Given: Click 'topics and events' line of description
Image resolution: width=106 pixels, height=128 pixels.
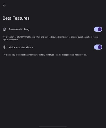Looking at the screenshot, I should click(x=10, y=39).
